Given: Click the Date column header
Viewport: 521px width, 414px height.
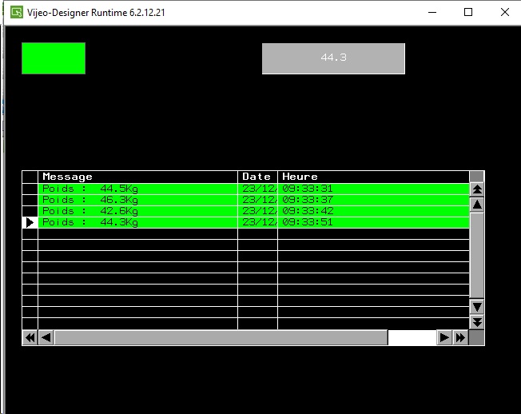Looking at the screenshot, I should [x=257, y=177].
